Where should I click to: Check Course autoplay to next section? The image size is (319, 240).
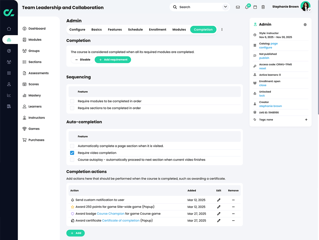tap(72, 159)
